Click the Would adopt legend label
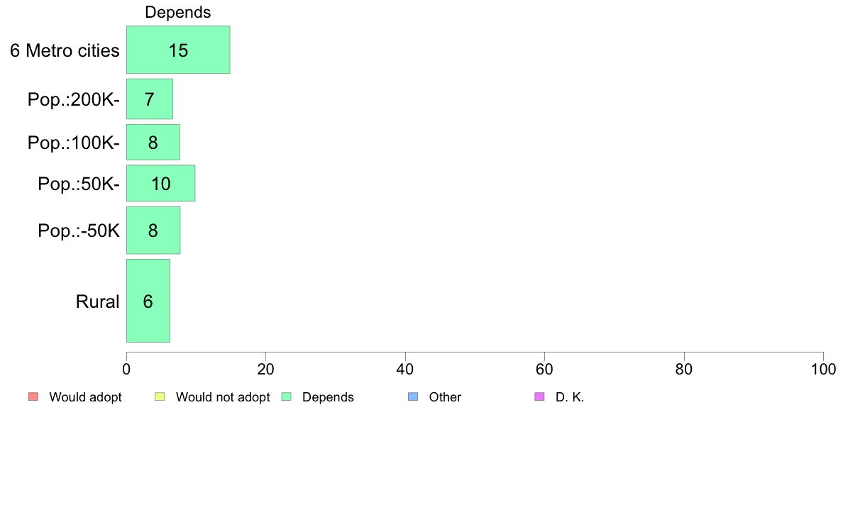The width and height of the screenshot is (843, 522). pyautogui.click(x=85, y=397)
